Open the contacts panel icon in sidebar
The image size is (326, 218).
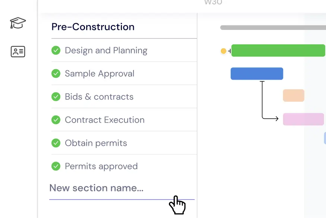18,52
